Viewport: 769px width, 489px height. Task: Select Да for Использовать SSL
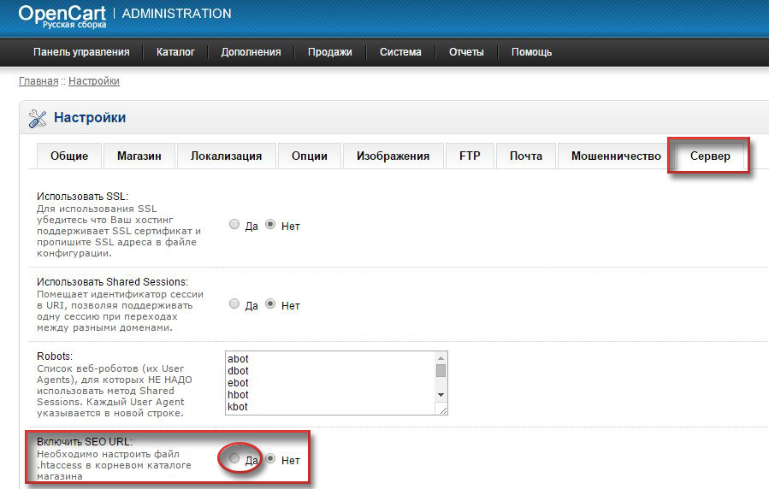234,225
